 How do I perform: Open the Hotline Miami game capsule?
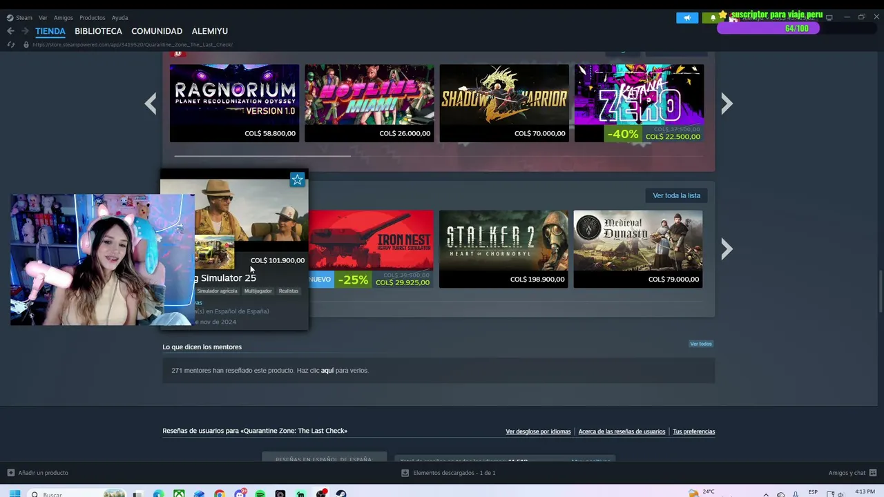(x=369, y=103)
